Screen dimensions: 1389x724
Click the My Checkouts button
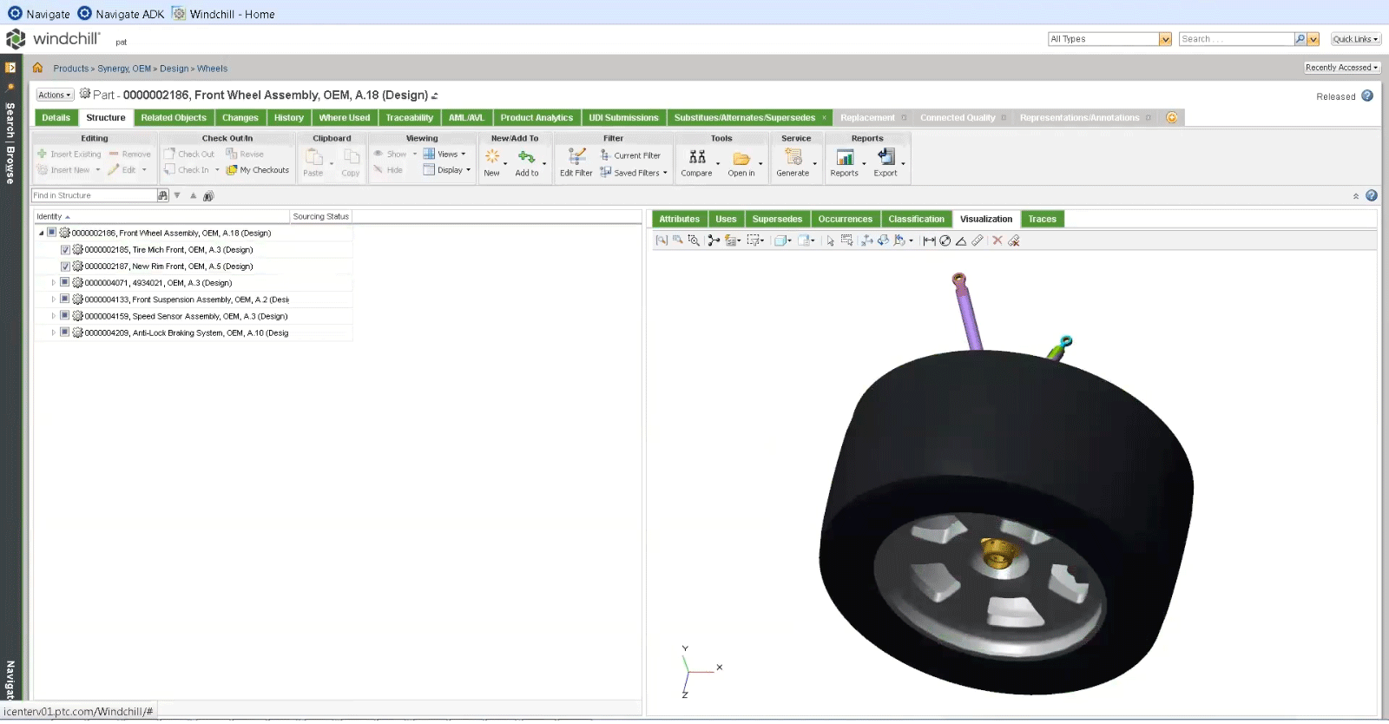pyautogui.click(x=258, y=170)
